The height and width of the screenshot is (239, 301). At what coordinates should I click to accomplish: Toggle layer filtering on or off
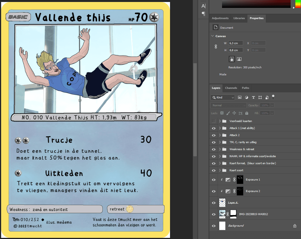tap(273, 97)
